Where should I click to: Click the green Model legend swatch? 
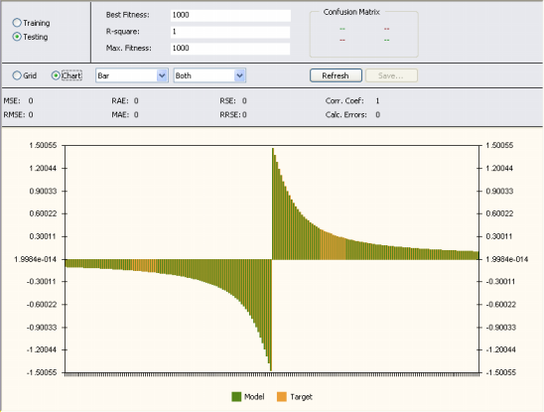point(236,397)
